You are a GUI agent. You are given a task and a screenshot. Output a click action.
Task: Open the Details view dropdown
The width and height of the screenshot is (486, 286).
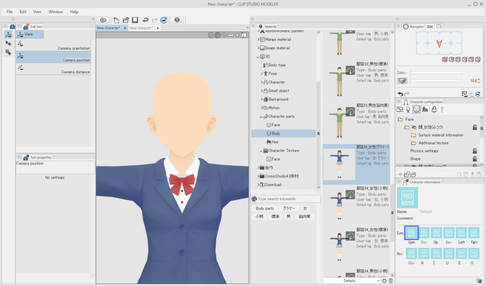(352, 281)
